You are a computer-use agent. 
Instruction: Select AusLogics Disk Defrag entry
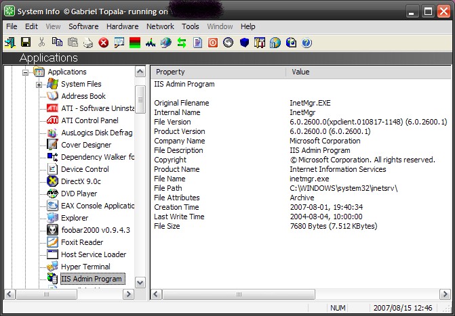click(x=97, y=133)
